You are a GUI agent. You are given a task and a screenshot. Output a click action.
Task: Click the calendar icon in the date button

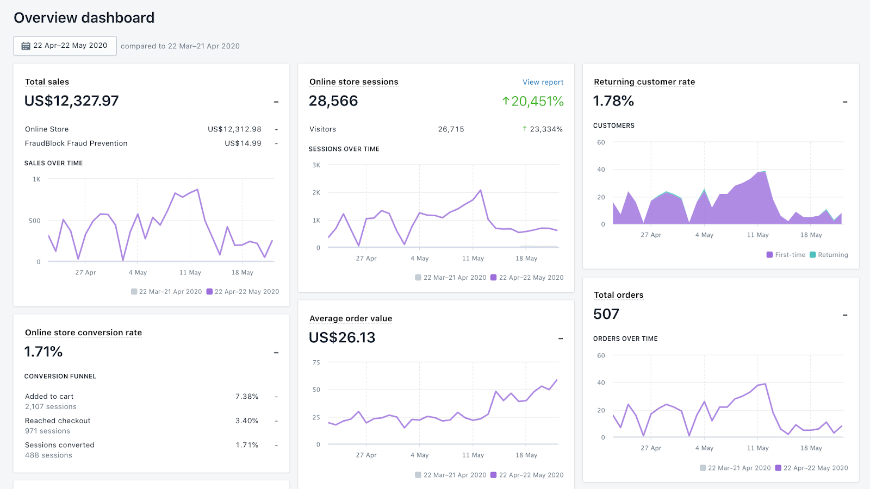(26, 46)
